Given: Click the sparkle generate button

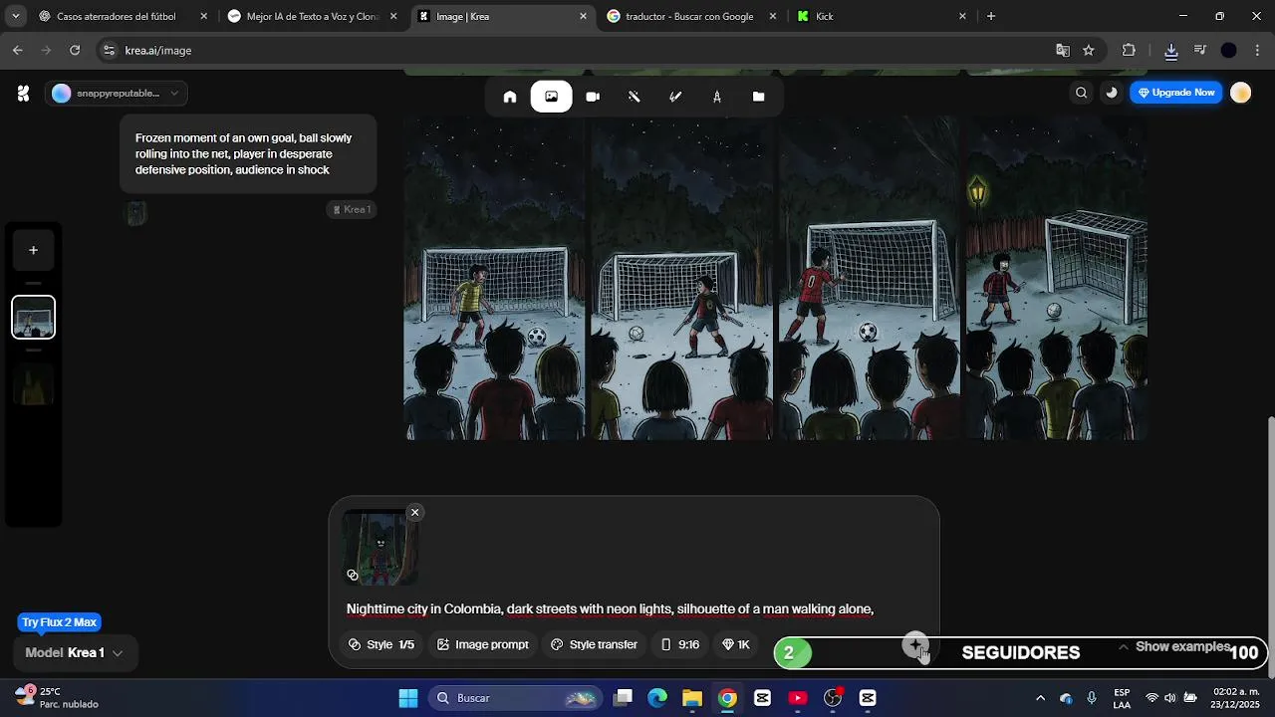Looking at the screenshot, I should [x=915, y=645].
